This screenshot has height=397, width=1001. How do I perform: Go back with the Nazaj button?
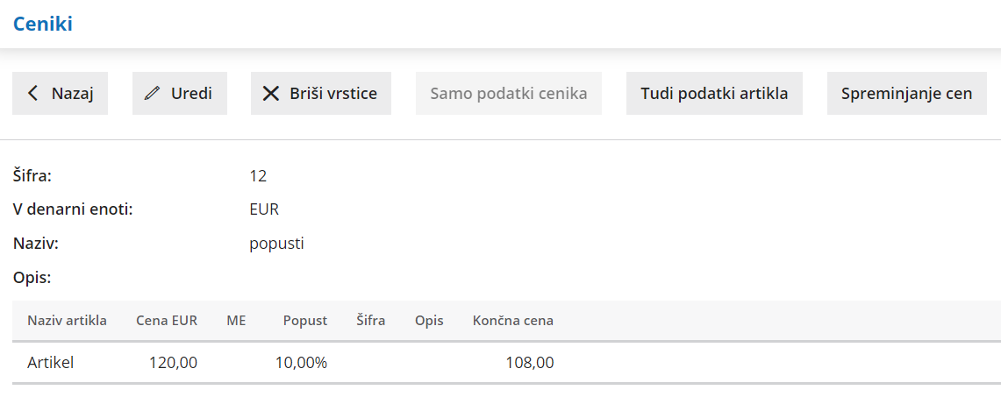pyautogui.click(x=60, y=94)
